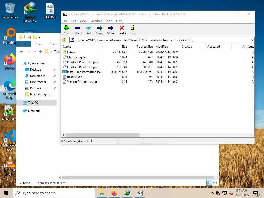Go up one folder level in 7-Zip
Viewport: 264px width, 198px height.
click(x=64, y=40)
